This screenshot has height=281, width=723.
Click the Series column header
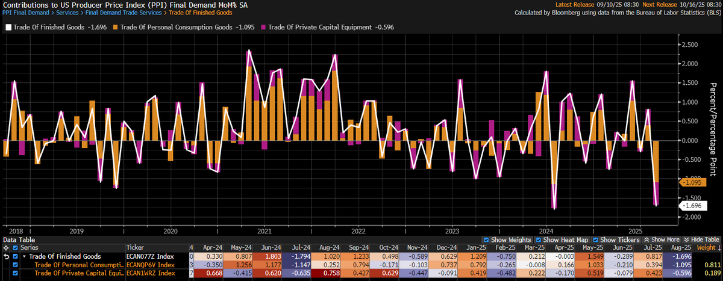coord(29,247)
